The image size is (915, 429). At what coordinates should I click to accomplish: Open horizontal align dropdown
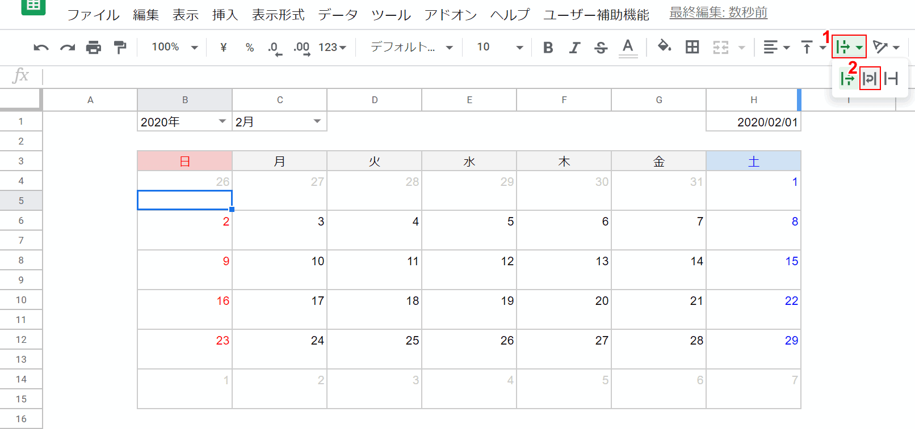point(776,47)
